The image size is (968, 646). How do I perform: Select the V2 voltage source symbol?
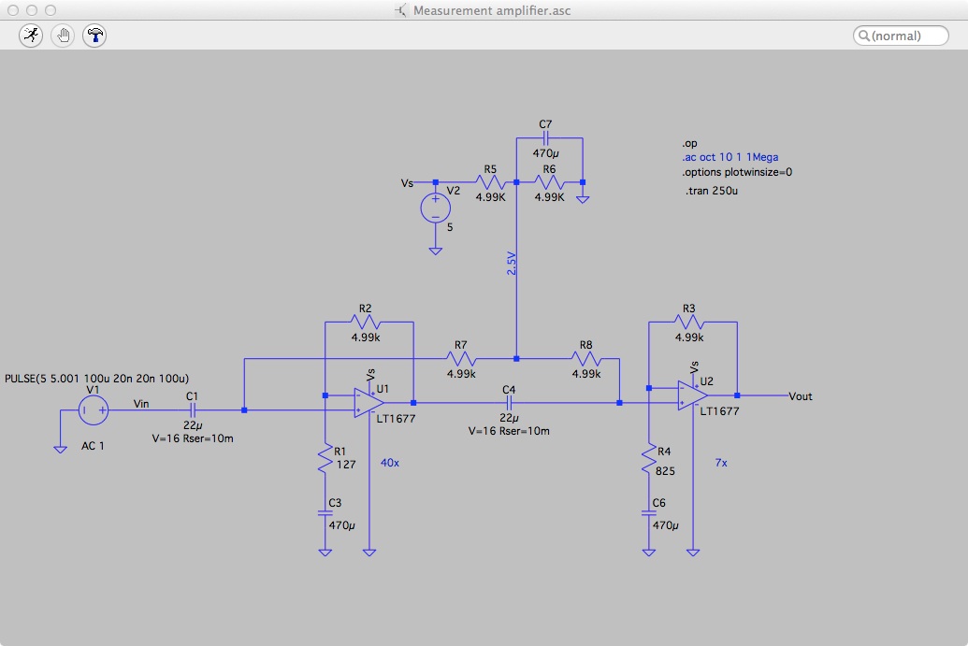[x=435, y=208]
